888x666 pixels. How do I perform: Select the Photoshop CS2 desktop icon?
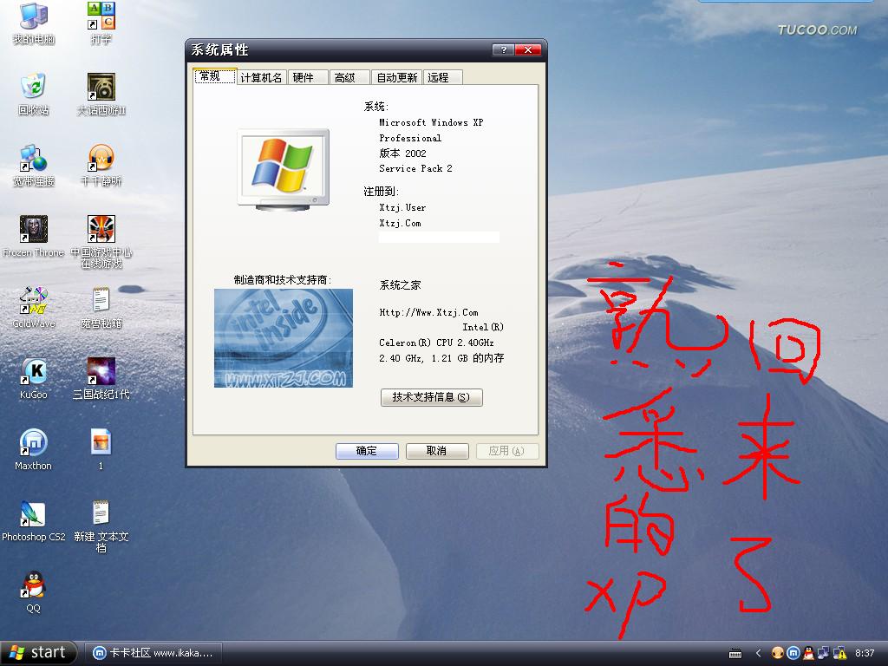point(34,521)
